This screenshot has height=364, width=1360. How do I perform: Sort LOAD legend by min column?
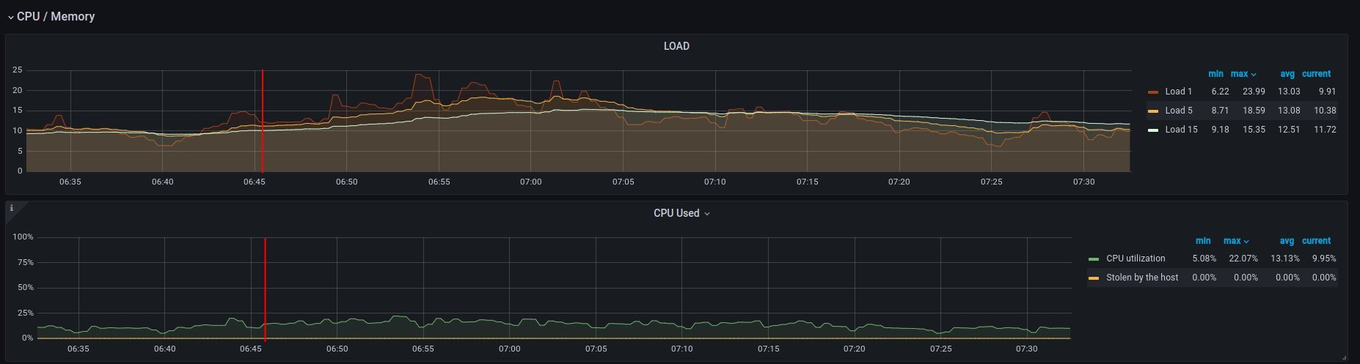1215,74
